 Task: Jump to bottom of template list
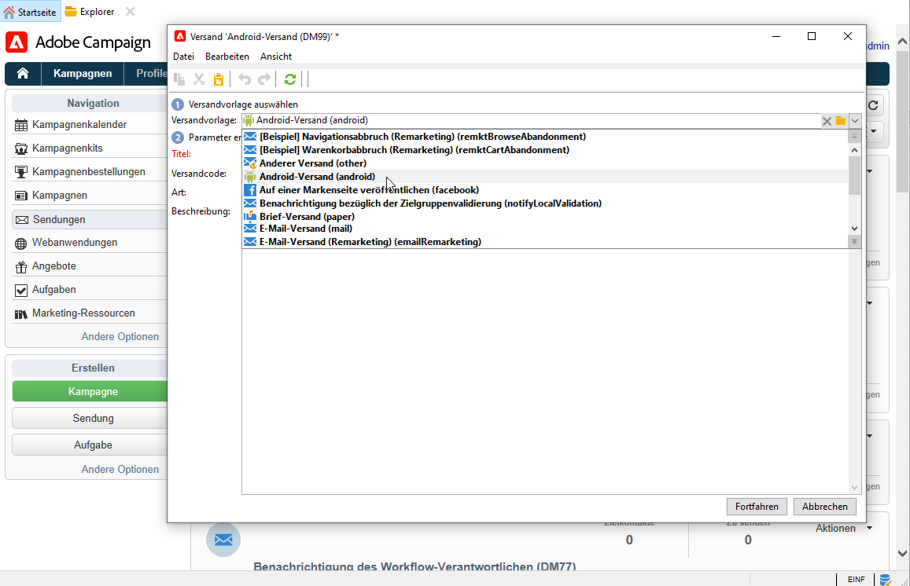tap(854, 242)
